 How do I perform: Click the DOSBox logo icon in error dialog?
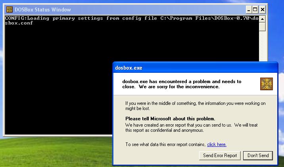coord(267,84)
